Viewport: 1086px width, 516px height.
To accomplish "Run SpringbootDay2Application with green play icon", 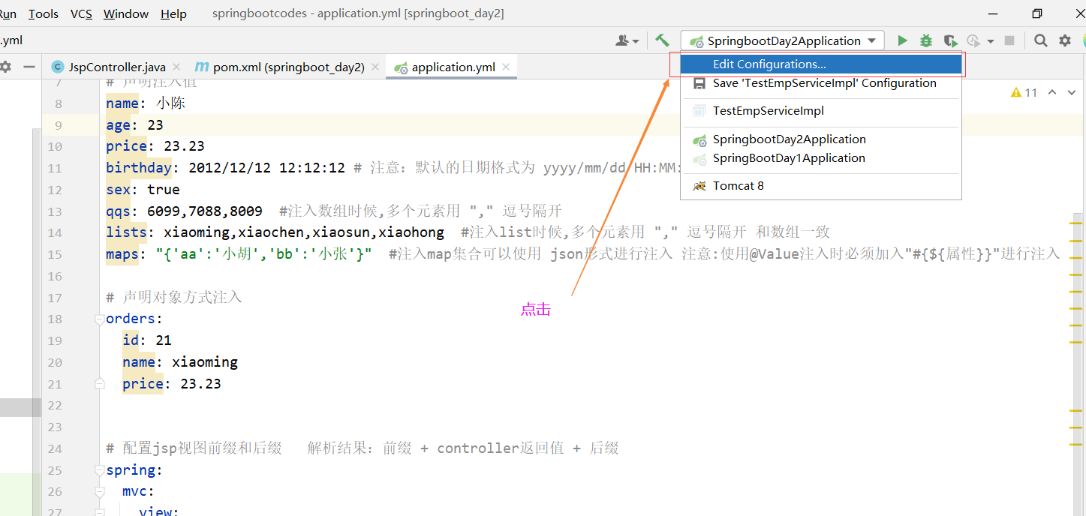I will tap(903, 40).
